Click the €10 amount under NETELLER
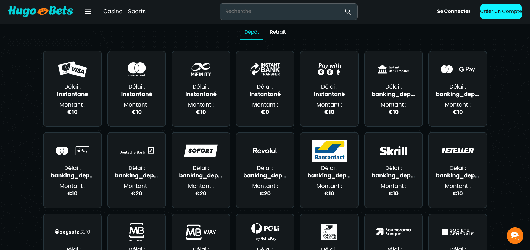 click(458, 193)
